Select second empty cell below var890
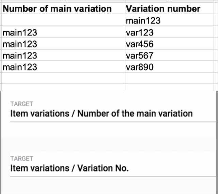The width and height of the screenshot is (218, 194). tap(170, 87)
